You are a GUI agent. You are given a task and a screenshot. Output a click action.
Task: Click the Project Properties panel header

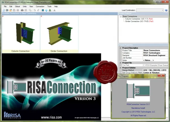click(x=143, y=45)
